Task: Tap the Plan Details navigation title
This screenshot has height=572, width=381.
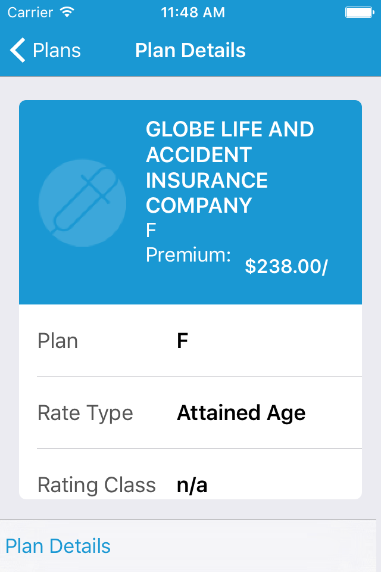Action: pyautogui.click(x=190, y=51)
